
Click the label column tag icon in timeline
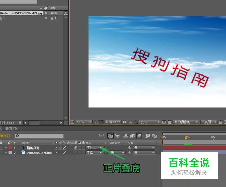9,143
